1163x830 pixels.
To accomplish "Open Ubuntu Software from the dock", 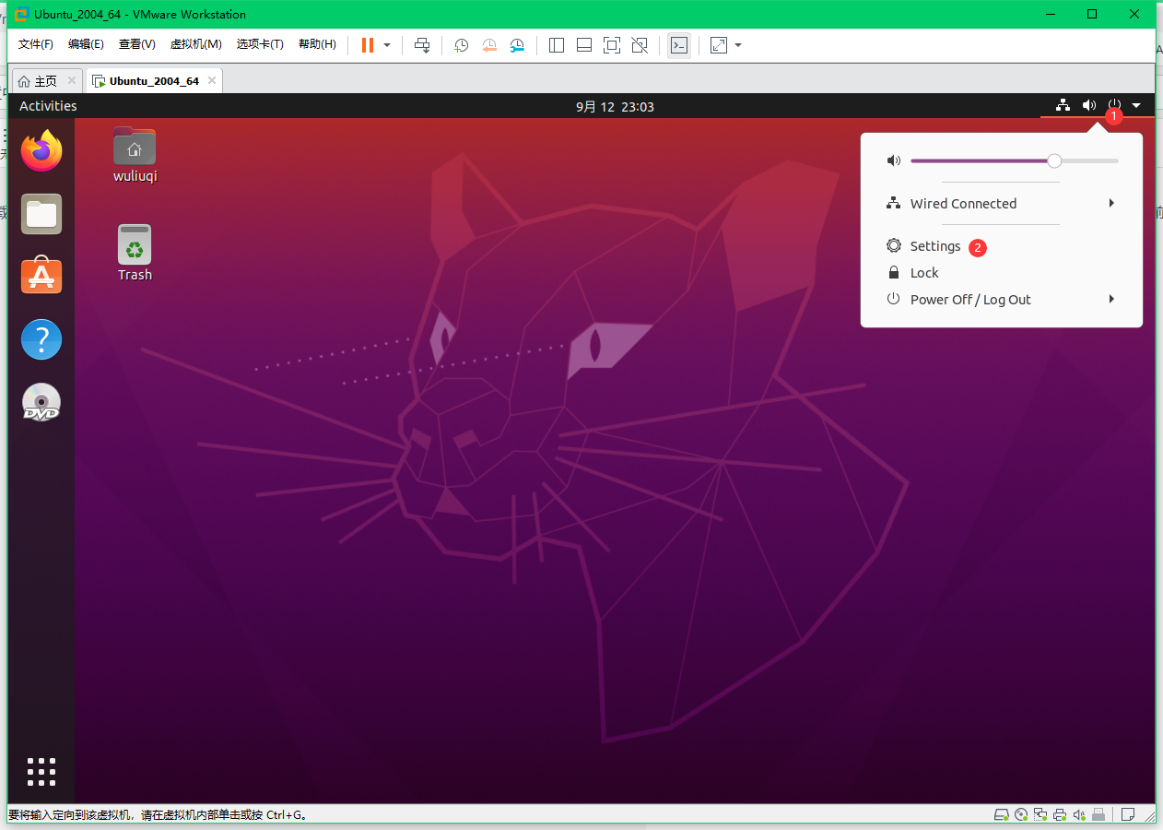I will point(41,276).
